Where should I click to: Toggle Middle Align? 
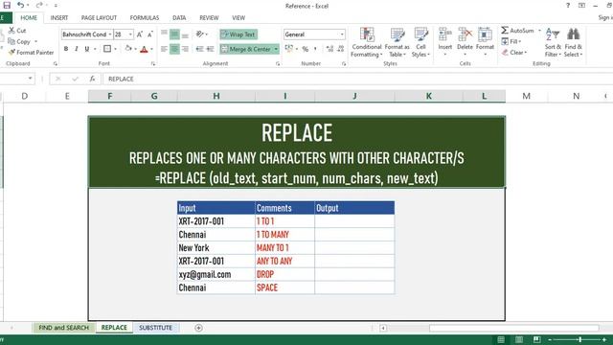tap(174, 34)
